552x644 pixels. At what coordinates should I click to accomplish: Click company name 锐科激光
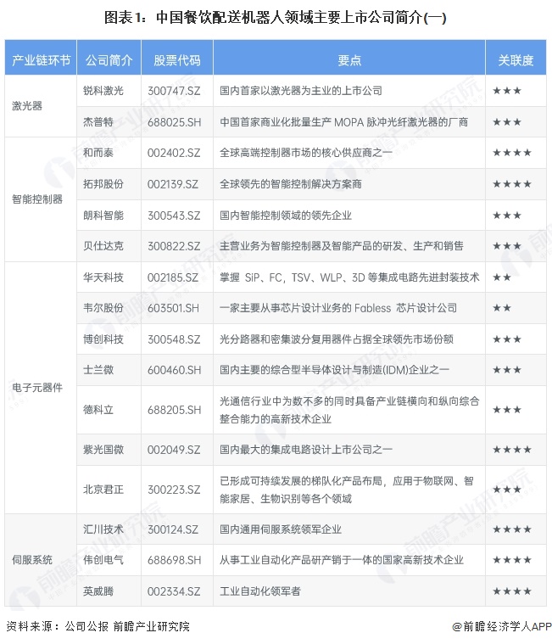(103, 90)
